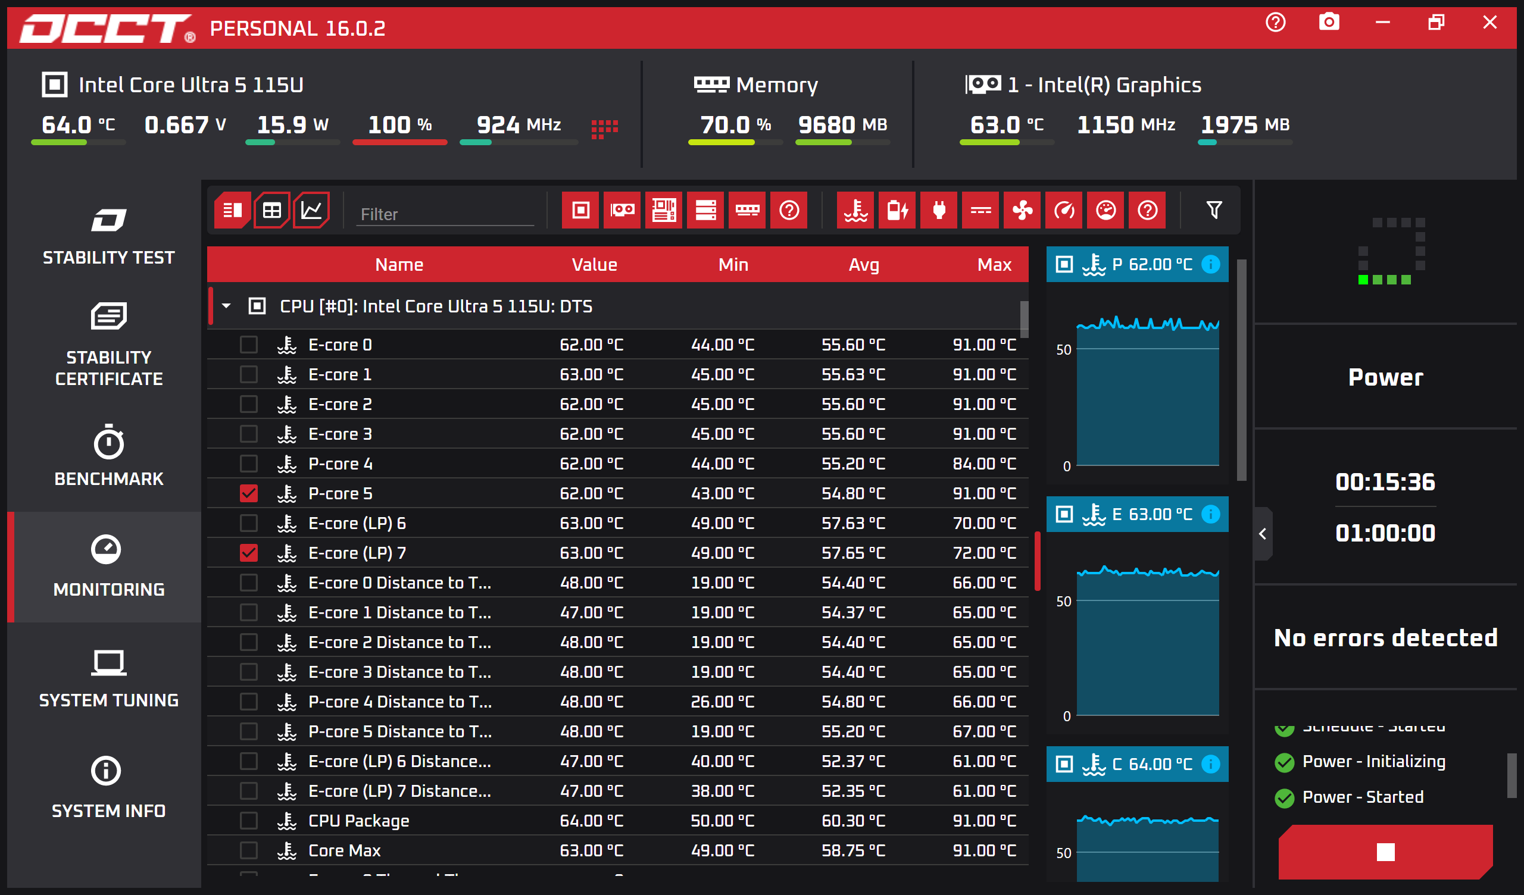Toggle the fan sensor filter icon
Screen dimensions: 1524x895
[1022, 211]
